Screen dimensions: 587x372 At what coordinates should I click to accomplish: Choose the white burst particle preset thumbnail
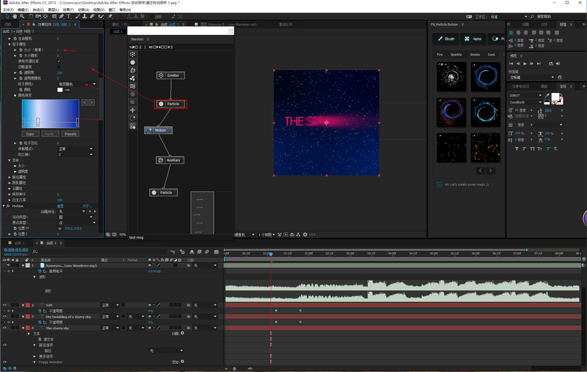[451, 77]
